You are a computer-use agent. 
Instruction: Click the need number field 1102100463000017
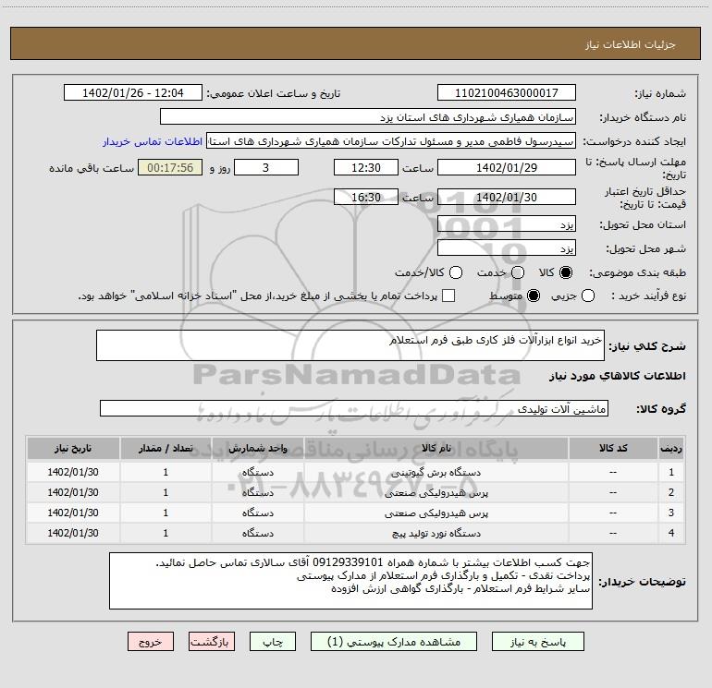[x=507, y=92]
